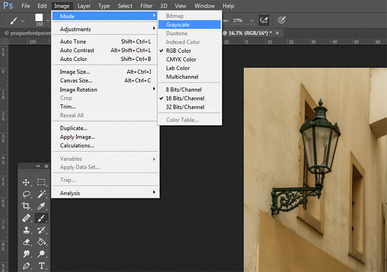387x272 pixels.
Task: Activate the Crop tool
Action: 26,206
